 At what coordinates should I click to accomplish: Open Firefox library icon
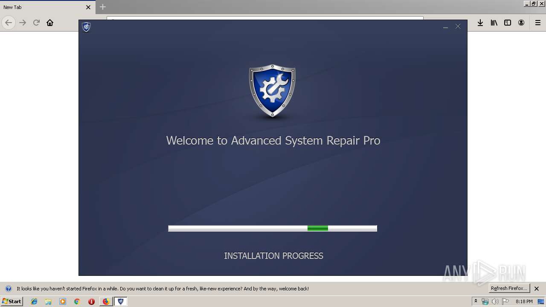[494, 23]
